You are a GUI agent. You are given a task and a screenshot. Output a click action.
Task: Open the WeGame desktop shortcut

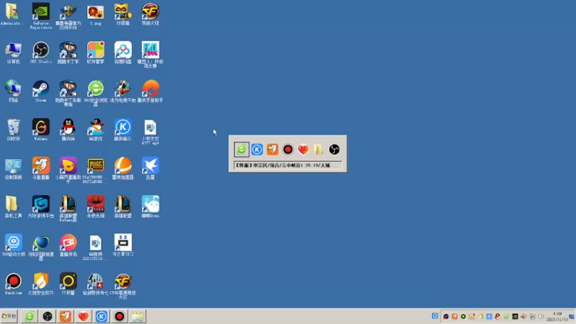[x=41, y=128]
